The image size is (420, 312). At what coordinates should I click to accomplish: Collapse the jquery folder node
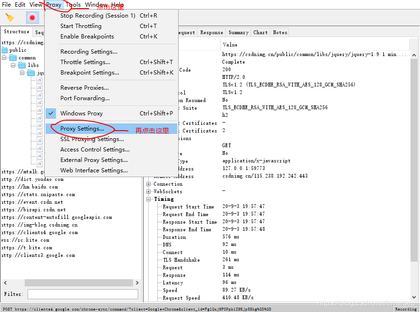(x=22, y=73)
